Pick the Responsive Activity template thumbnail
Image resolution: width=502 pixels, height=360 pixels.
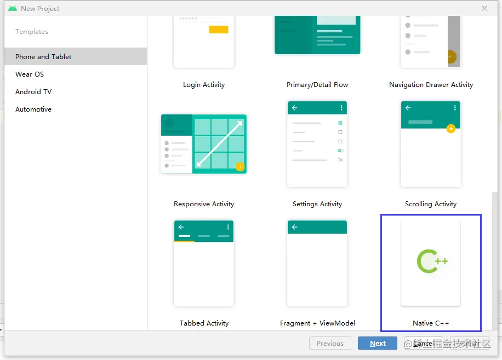point(204,144)
